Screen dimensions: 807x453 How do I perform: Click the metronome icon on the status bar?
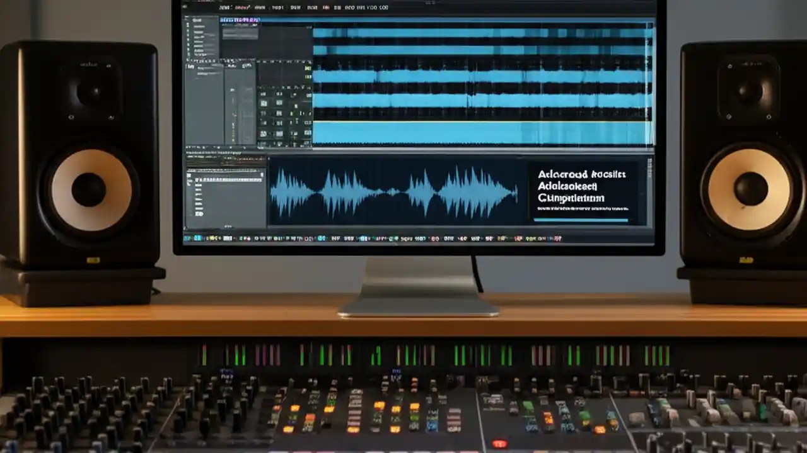[x=249, y=239]
